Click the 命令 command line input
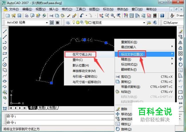Screen dimensions: 186x132 point(60,122)
